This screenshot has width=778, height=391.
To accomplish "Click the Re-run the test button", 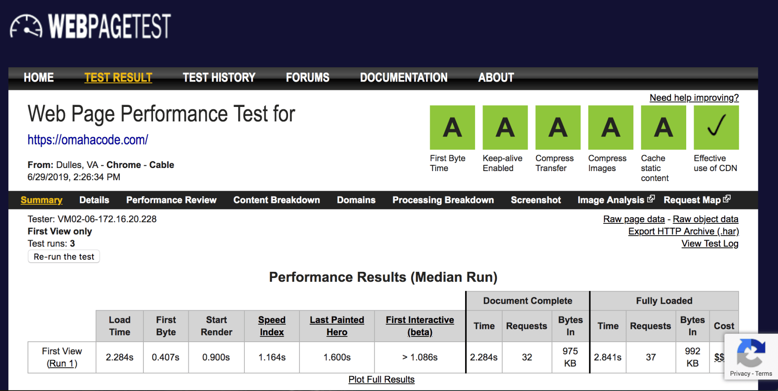I will 64,257.
